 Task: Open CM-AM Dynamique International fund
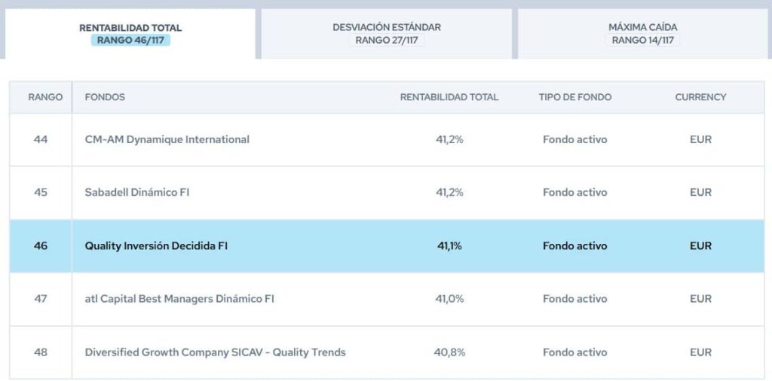tap(167, 139)
